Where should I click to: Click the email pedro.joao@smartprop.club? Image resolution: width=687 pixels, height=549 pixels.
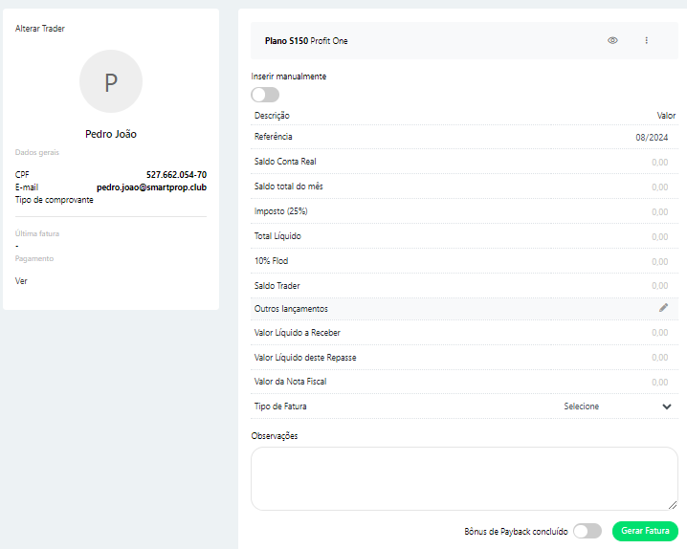click(151, 187)
